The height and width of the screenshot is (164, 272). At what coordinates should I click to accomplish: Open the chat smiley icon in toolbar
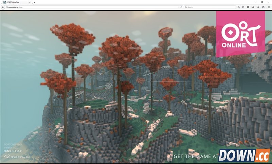click(263, 7)
